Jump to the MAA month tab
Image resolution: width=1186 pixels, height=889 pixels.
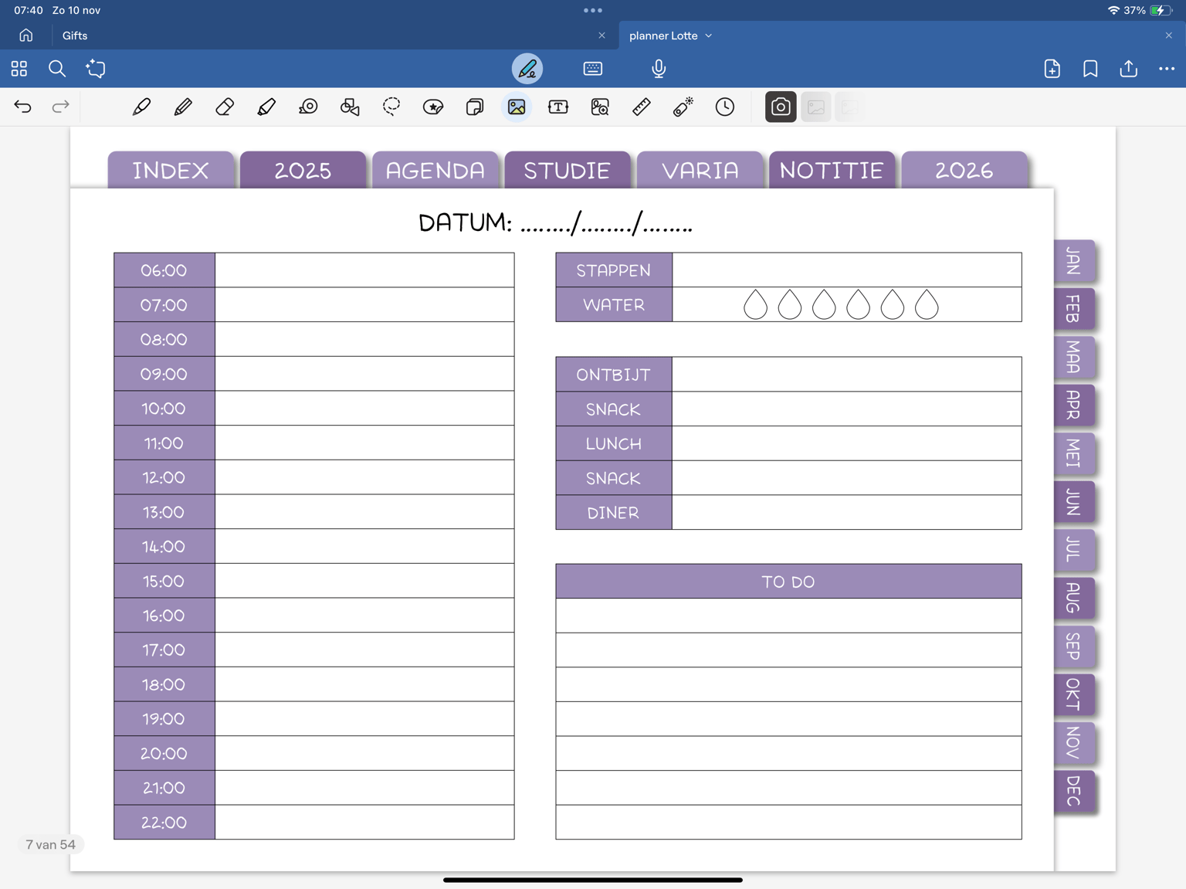pos(1074,357)
